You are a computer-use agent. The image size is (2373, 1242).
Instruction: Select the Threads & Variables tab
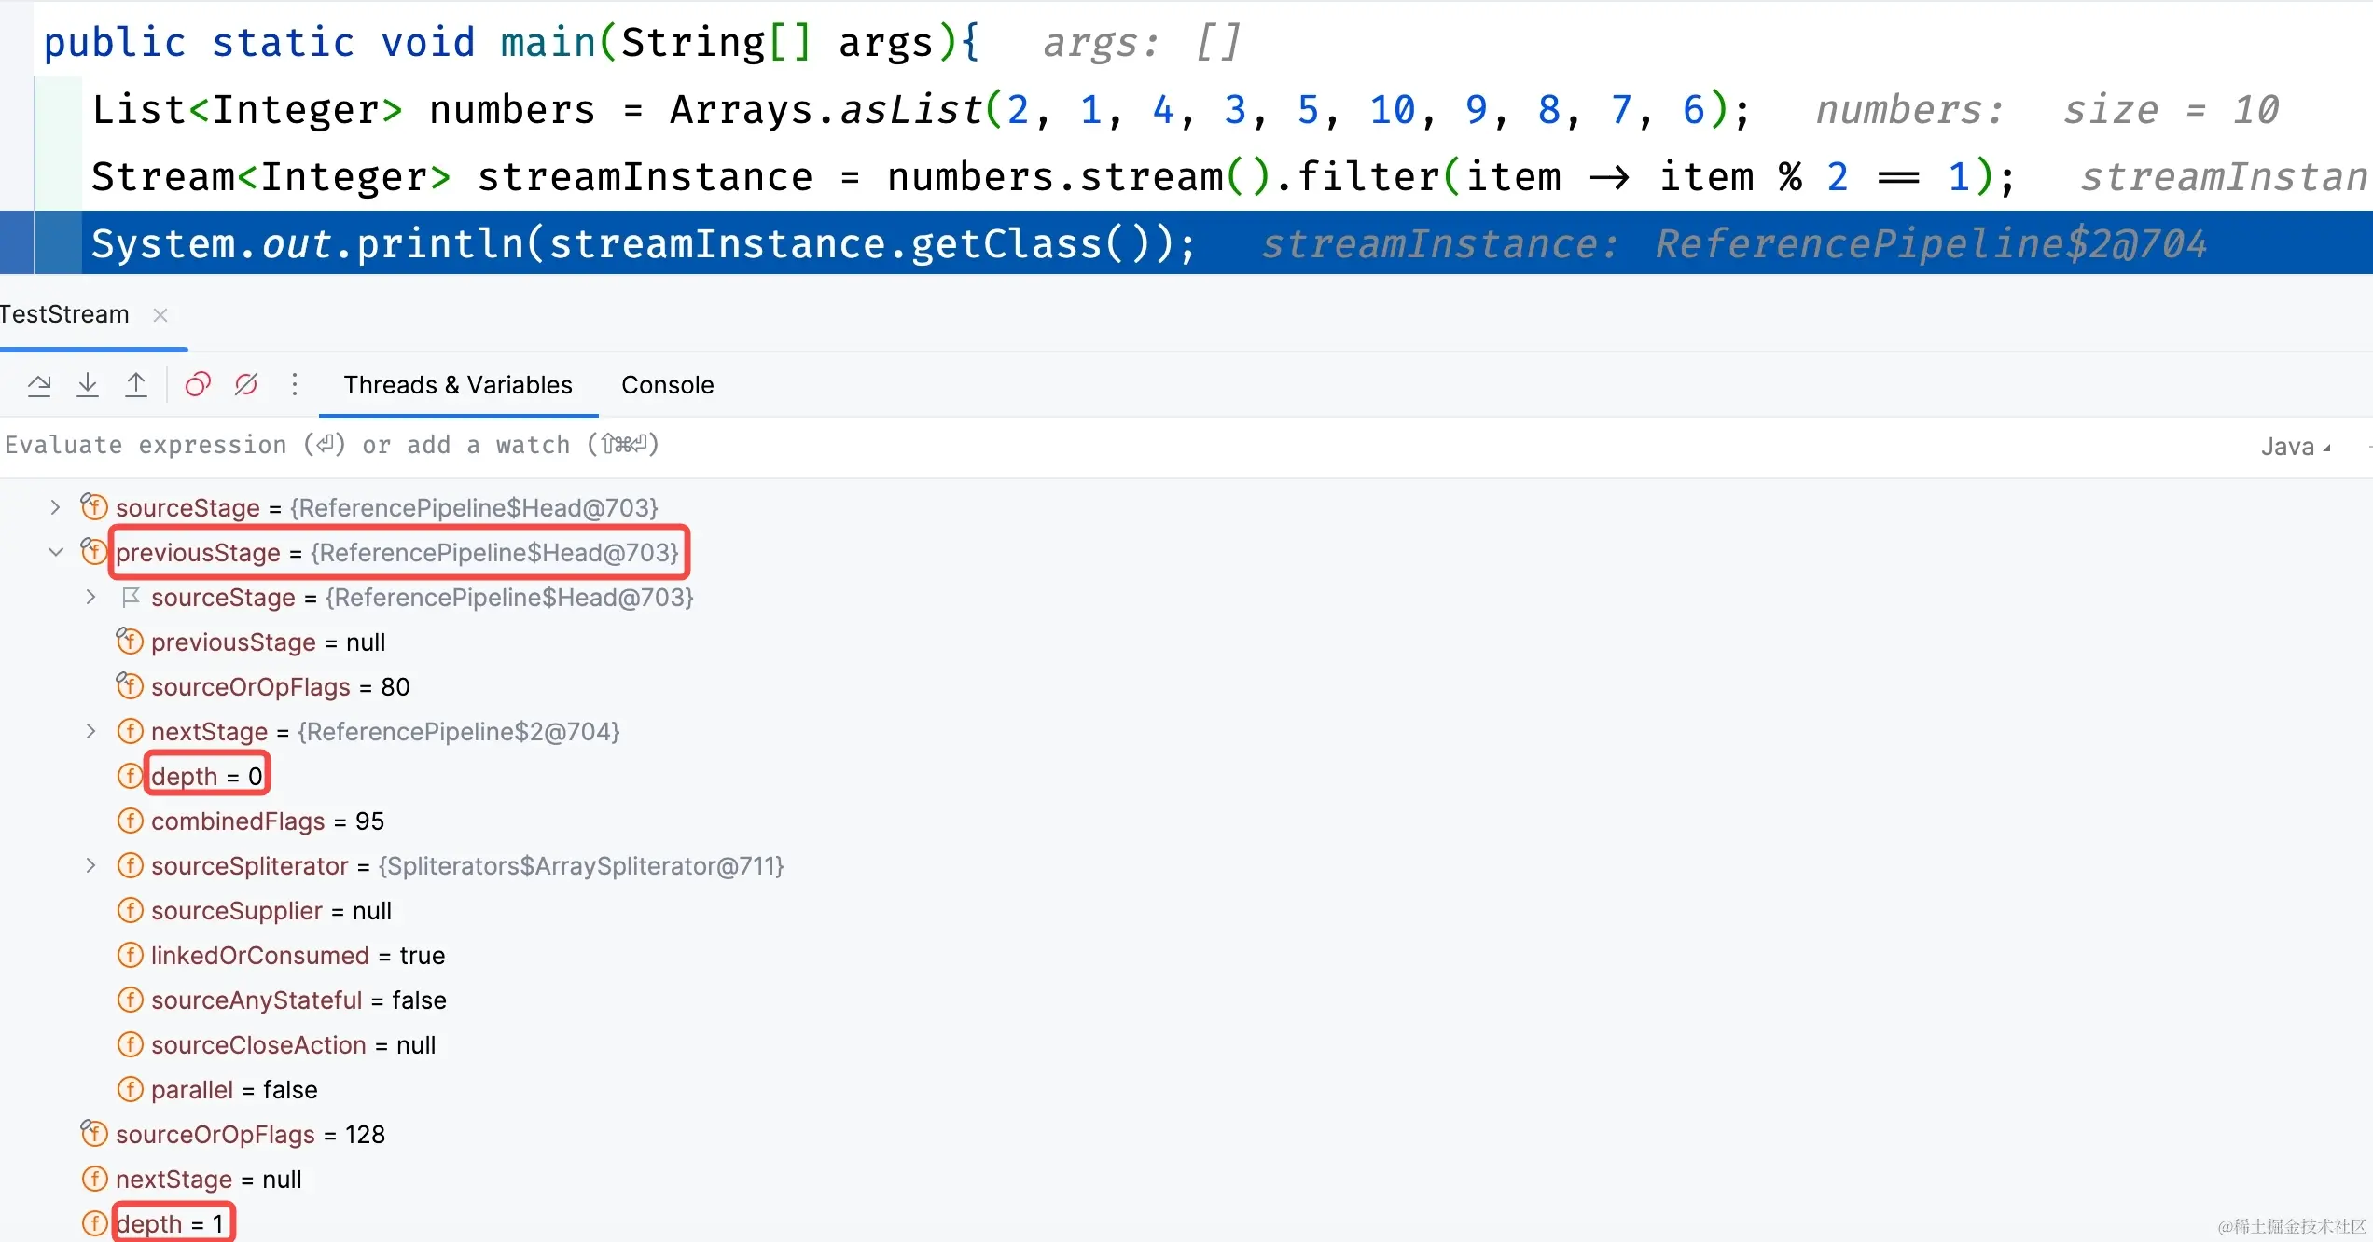click(457, 385)
